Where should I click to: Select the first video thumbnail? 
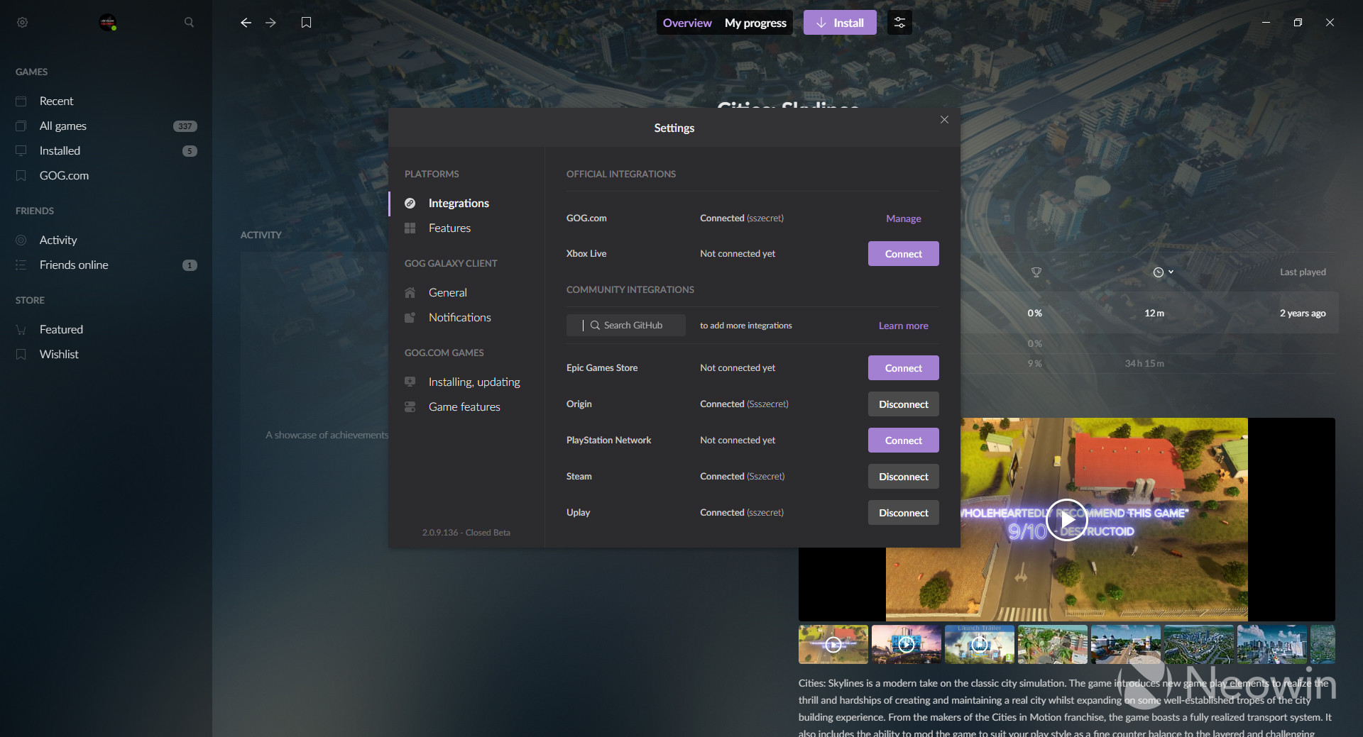point(833,644)
